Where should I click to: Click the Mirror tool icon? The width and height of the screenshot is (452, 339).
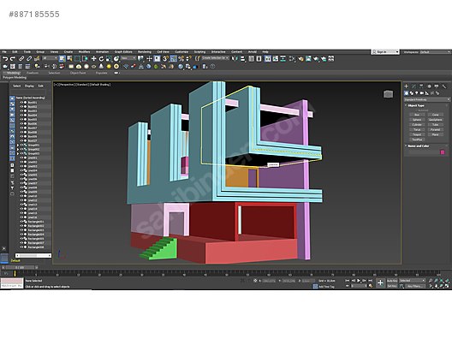click(235, 59)
